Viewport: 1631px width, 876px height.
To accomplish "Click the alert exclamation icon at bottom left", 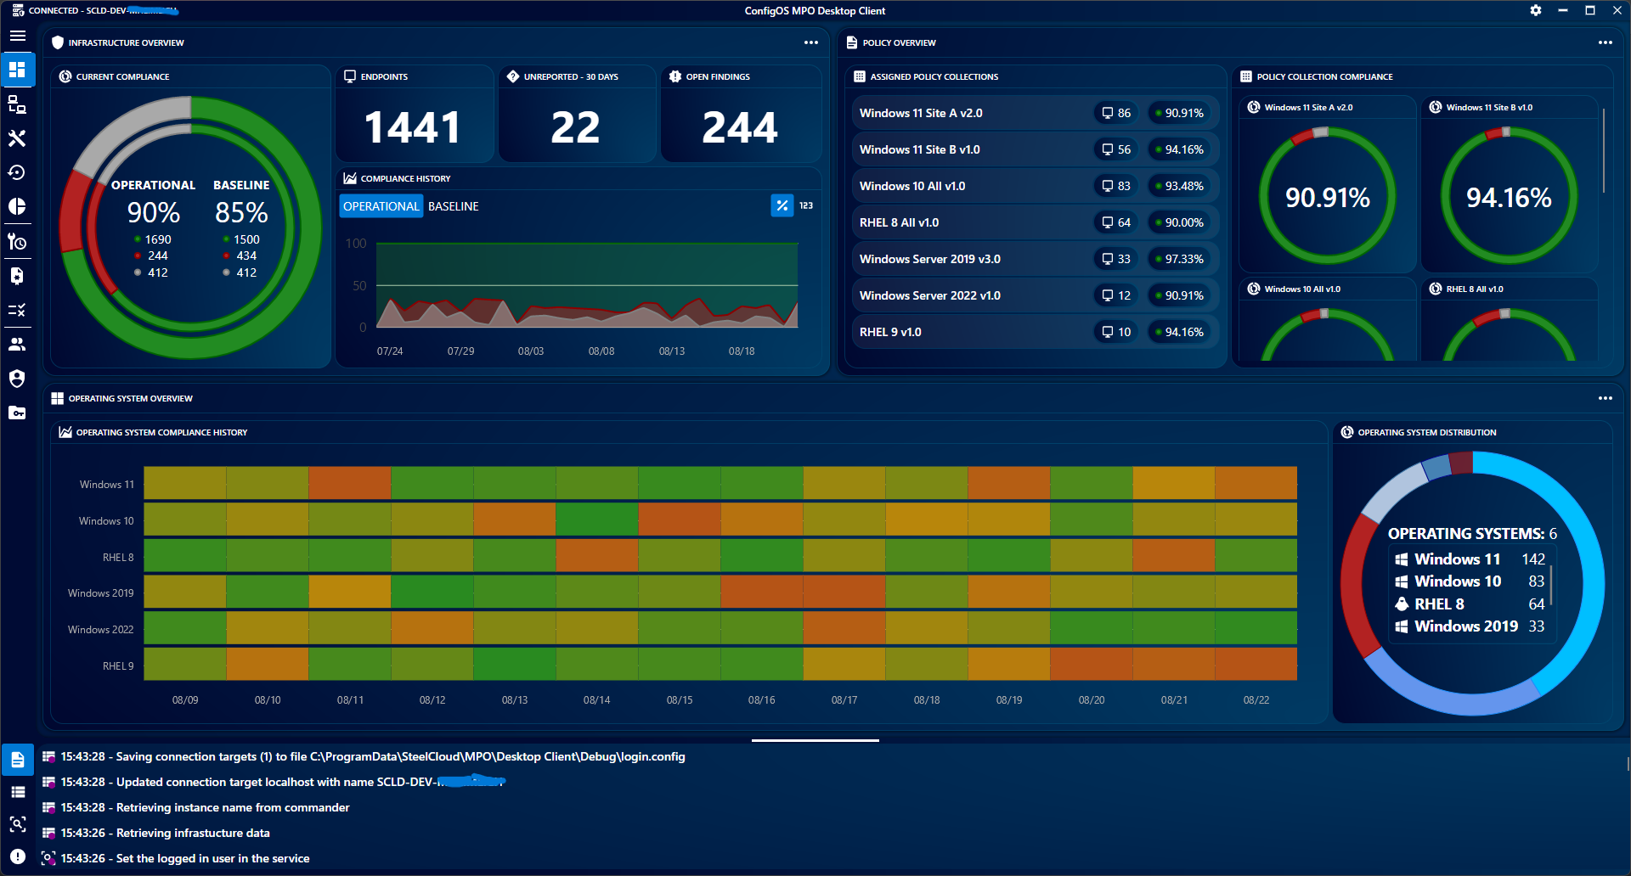I will tap(17, 856).
